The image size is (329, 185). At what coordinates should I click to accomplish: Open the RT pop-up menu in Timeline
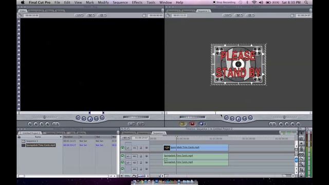(x=126, y=138)
